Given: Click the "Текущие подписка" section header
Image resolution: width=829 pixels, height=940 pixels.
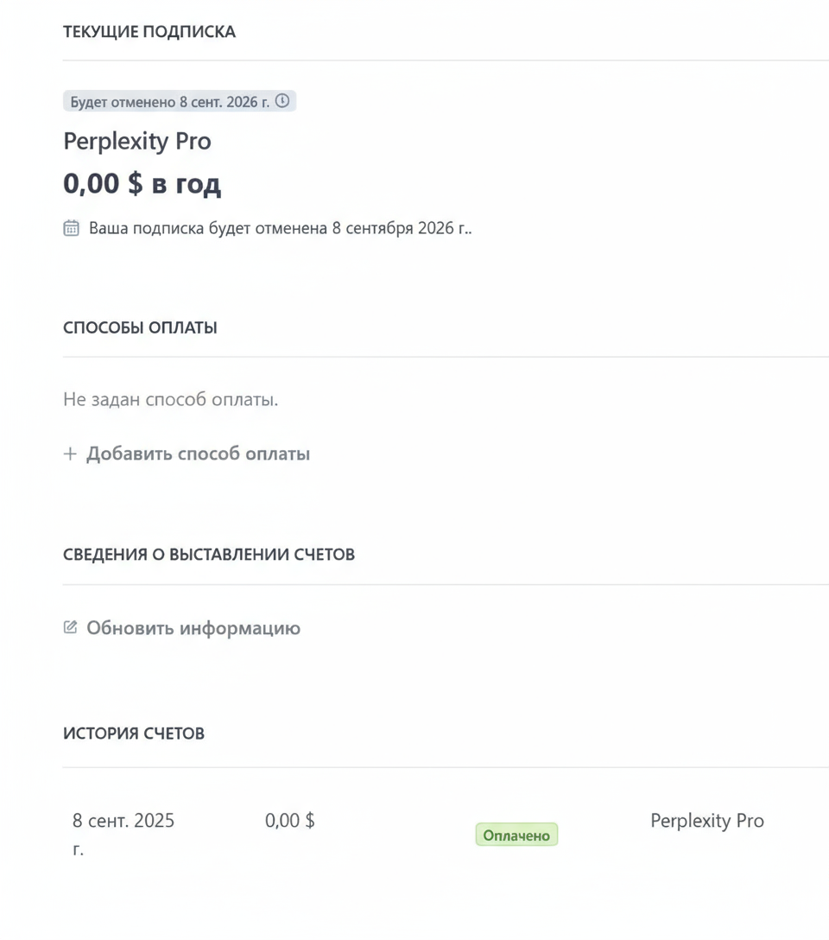Looking at the screenshot, I should (149, 32).
